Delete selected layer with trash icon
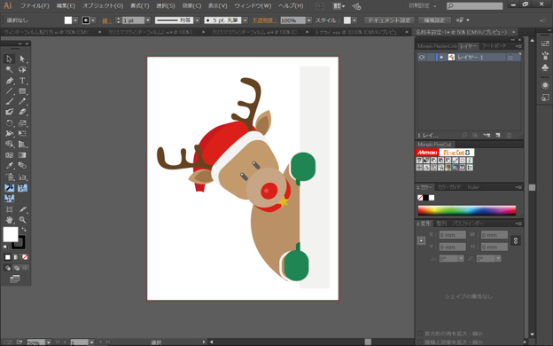 pyautogui.click(x=509, y=135)
